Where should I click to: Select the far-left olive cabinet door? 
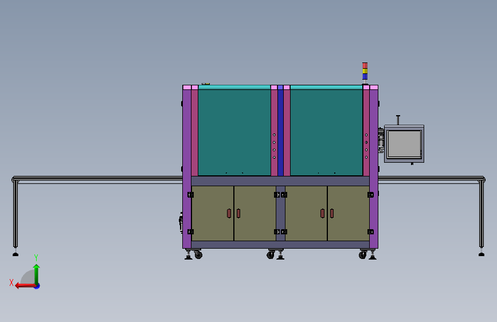(213, 213)
